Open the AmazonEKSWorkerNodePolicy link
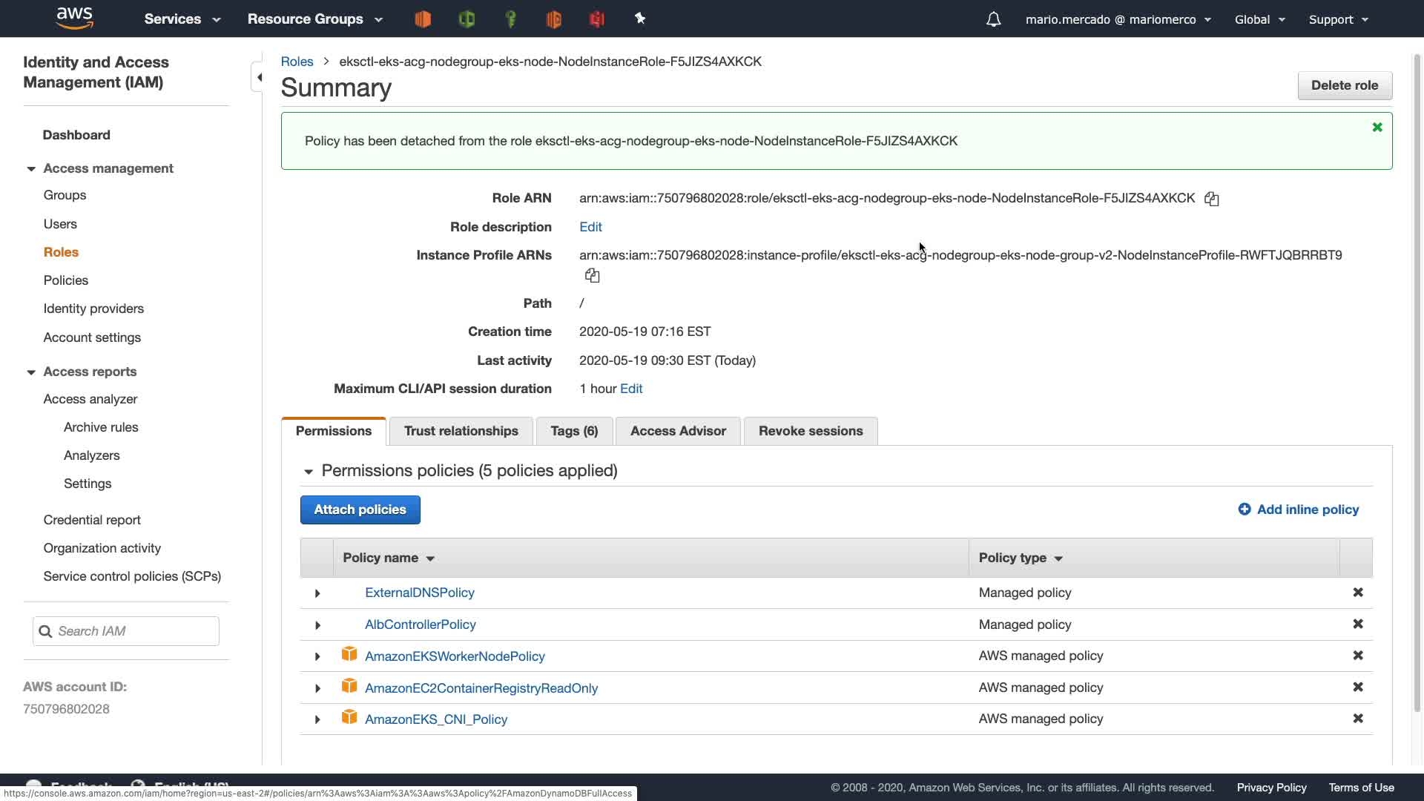Viewport: 1424px width, 801px height. 454,656
